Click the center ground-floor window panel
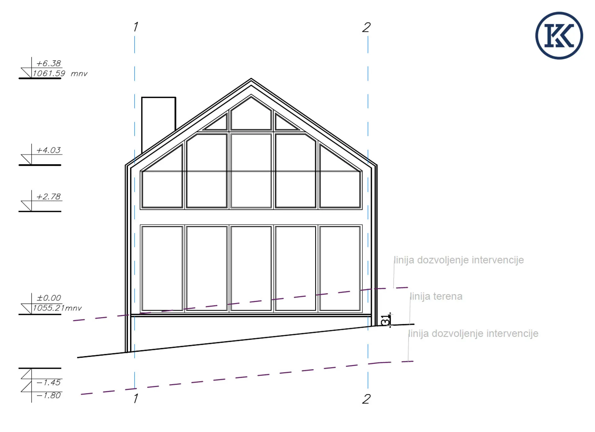 coord(251,268)
